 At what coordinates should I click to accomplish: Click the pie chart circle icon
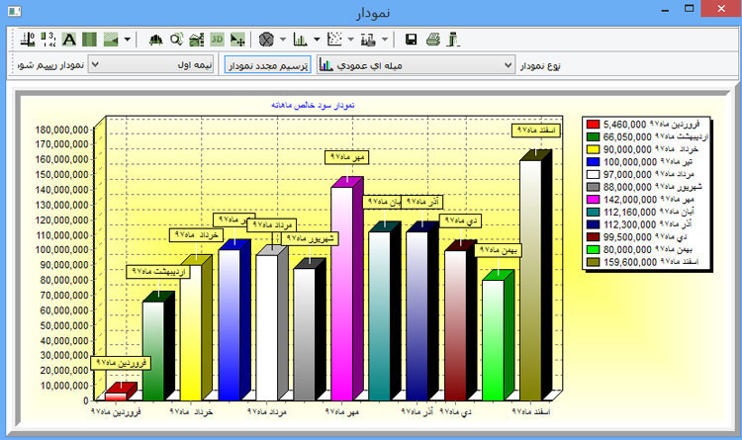point(265,40)
